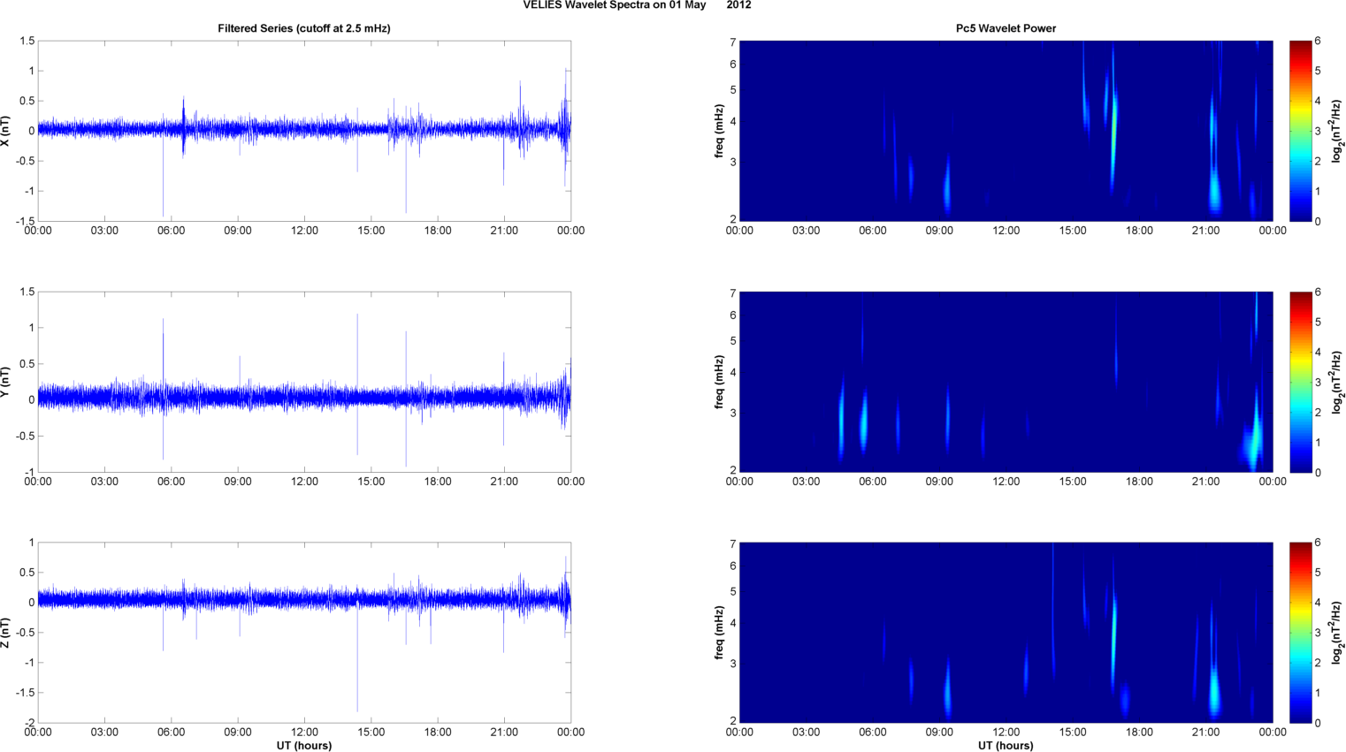Click the colorbar of the Z-component wavelet spectrogram
The image size is (1346, 752).
pos(1300,633)
